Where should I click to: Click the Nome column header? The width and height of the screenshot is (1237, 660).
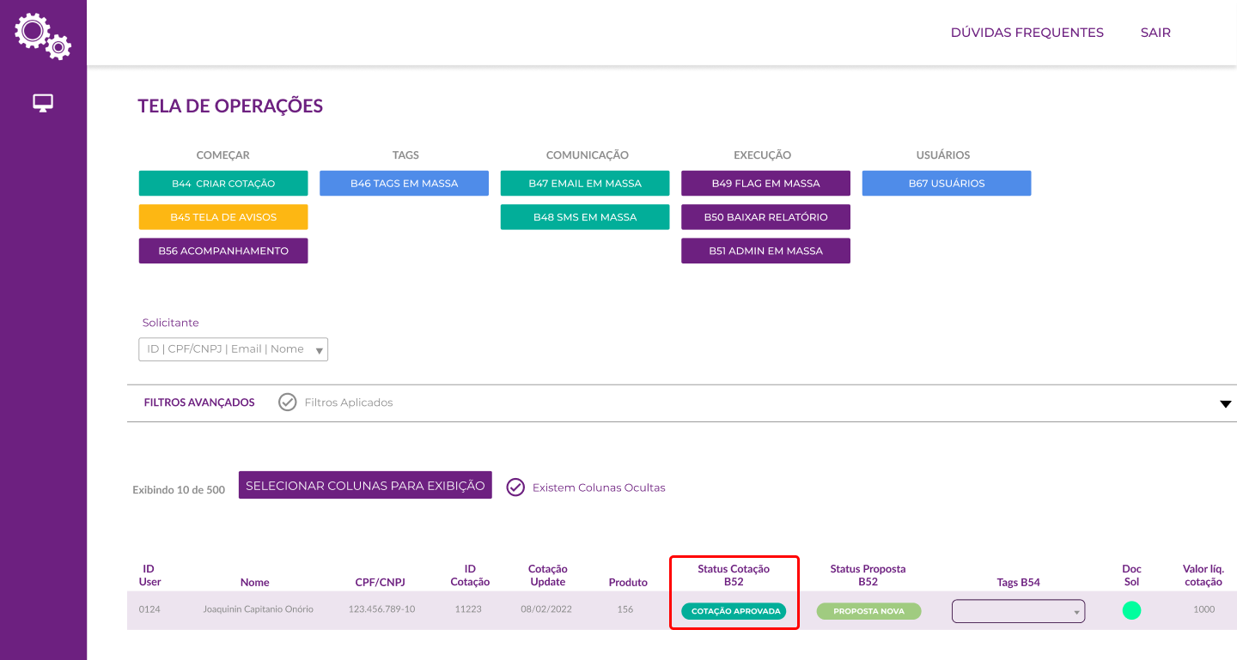(x=255, y=582)
